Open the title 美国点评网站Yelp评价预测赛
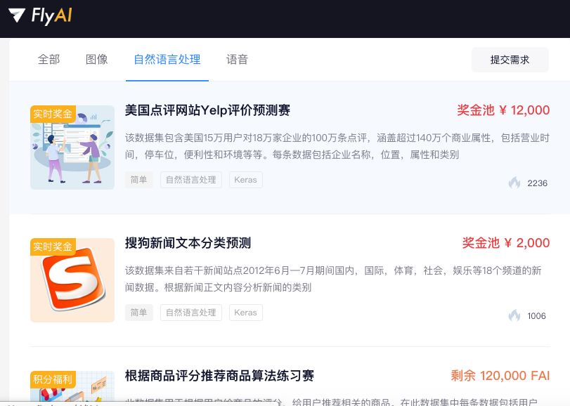 coord(207,110)
